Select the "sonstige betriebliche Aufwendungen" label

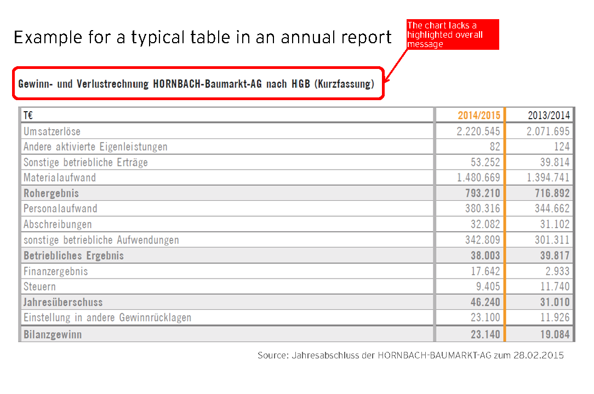[x=101, y=240]
